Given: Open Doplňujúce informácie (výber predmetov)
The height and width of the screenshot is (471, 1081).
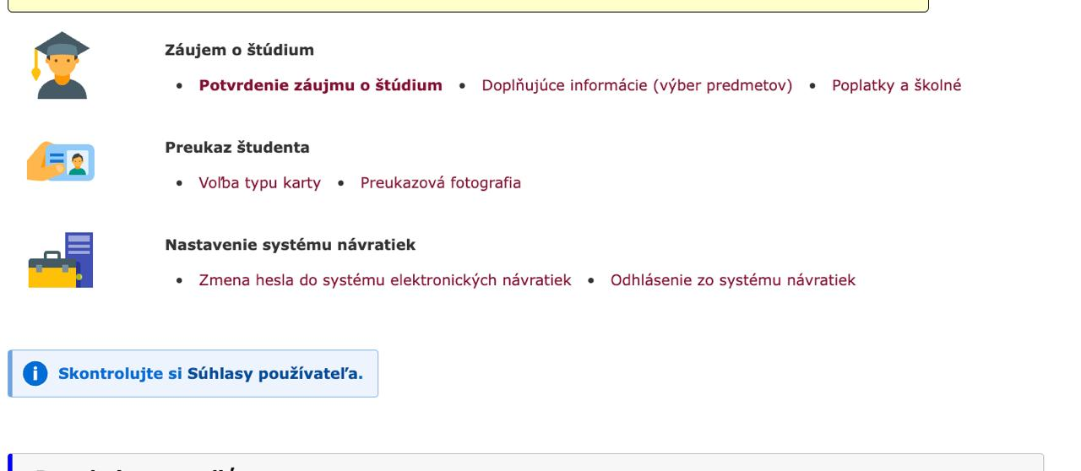Looking at the screenshot, I should [637, 85].
